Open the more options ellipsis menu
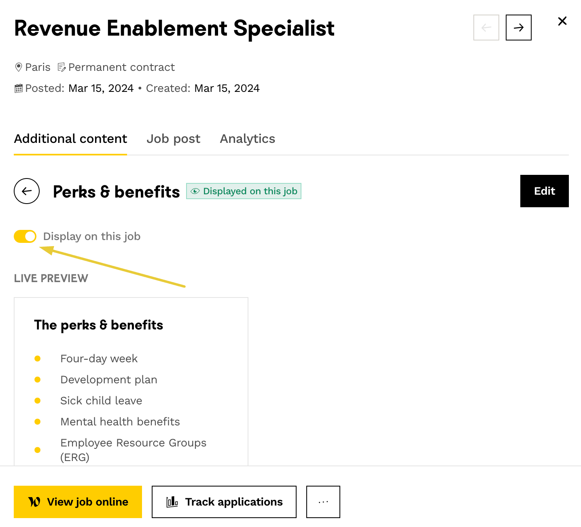This screenshot has height=527, width=581. pyautogui.click(x=323, y=502)
